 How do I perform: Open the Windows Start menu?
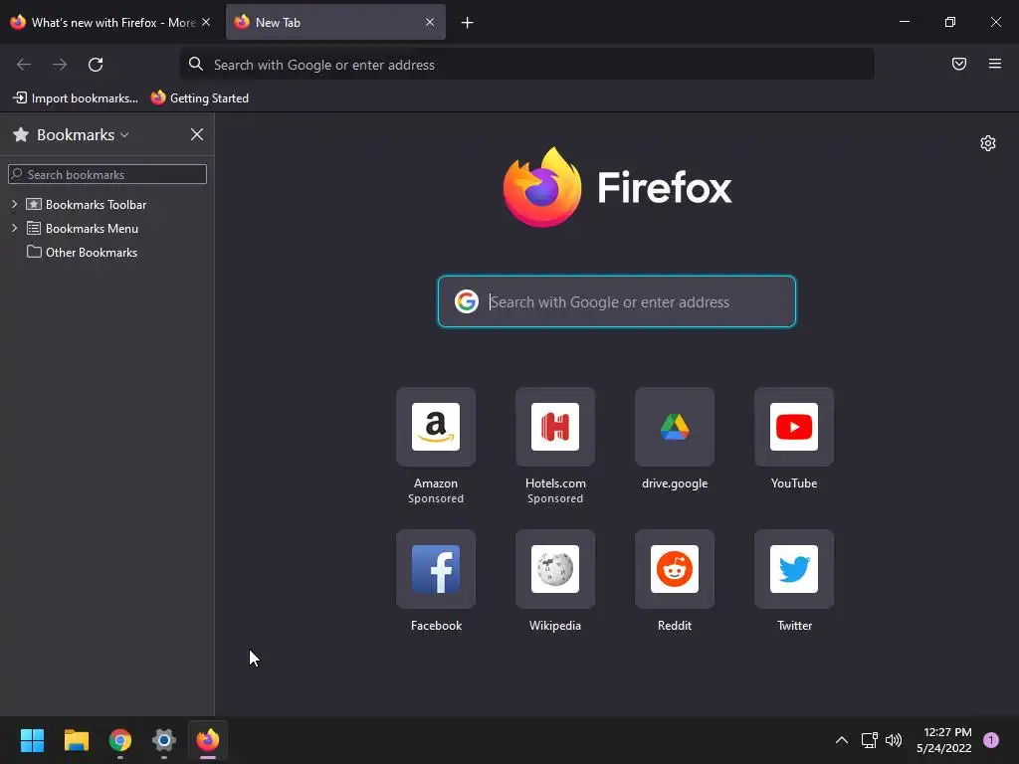pyautogui.click(x=32, y=740)
